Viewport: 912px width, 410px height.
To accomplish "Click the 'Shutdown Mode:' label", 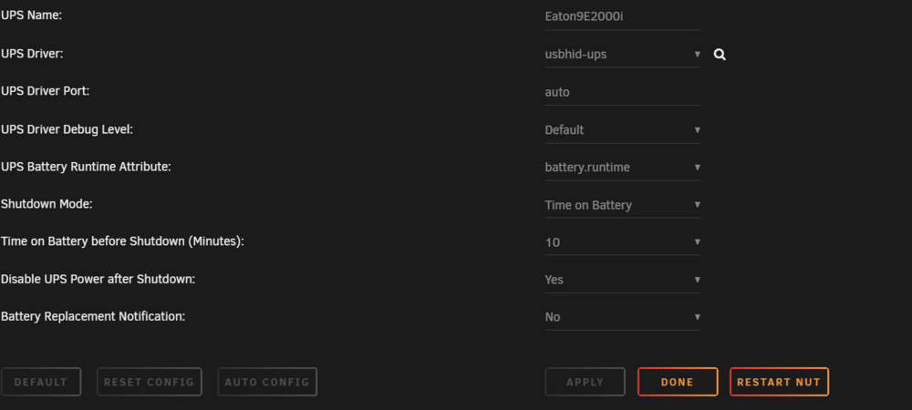I will pos(47,204).
